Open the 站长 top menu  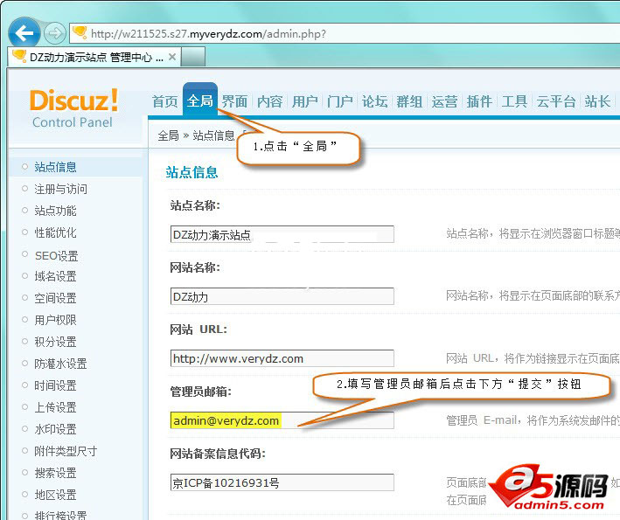[597, 101]
